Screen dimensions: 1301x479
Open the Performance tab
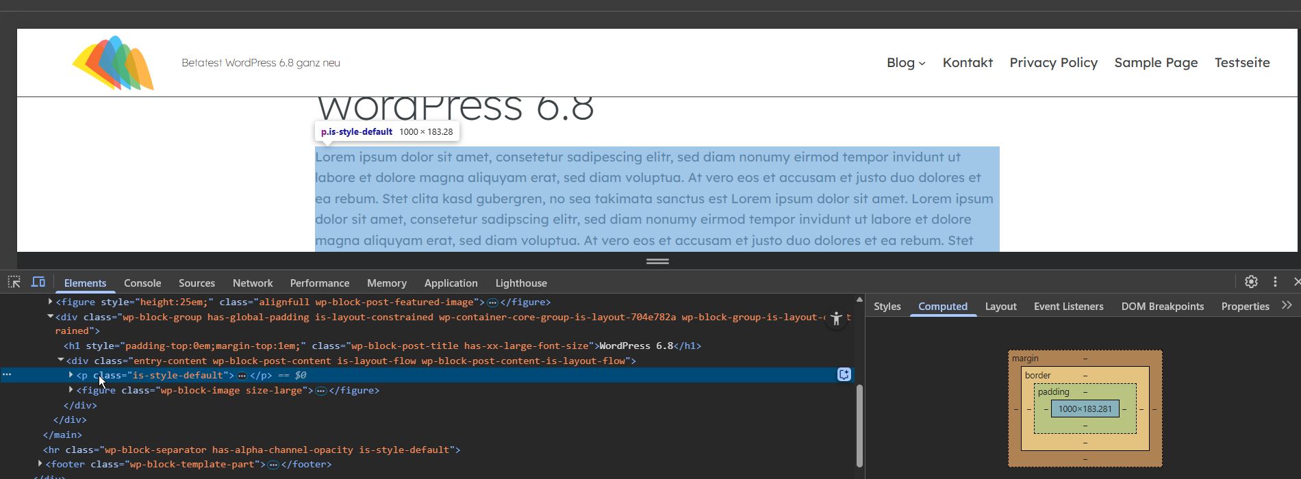point(320,283)
